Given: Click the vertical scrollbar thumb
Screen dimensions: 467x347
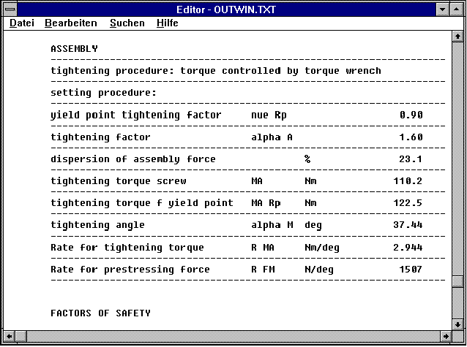Looking at the screenshot, I should coord(457,282).
